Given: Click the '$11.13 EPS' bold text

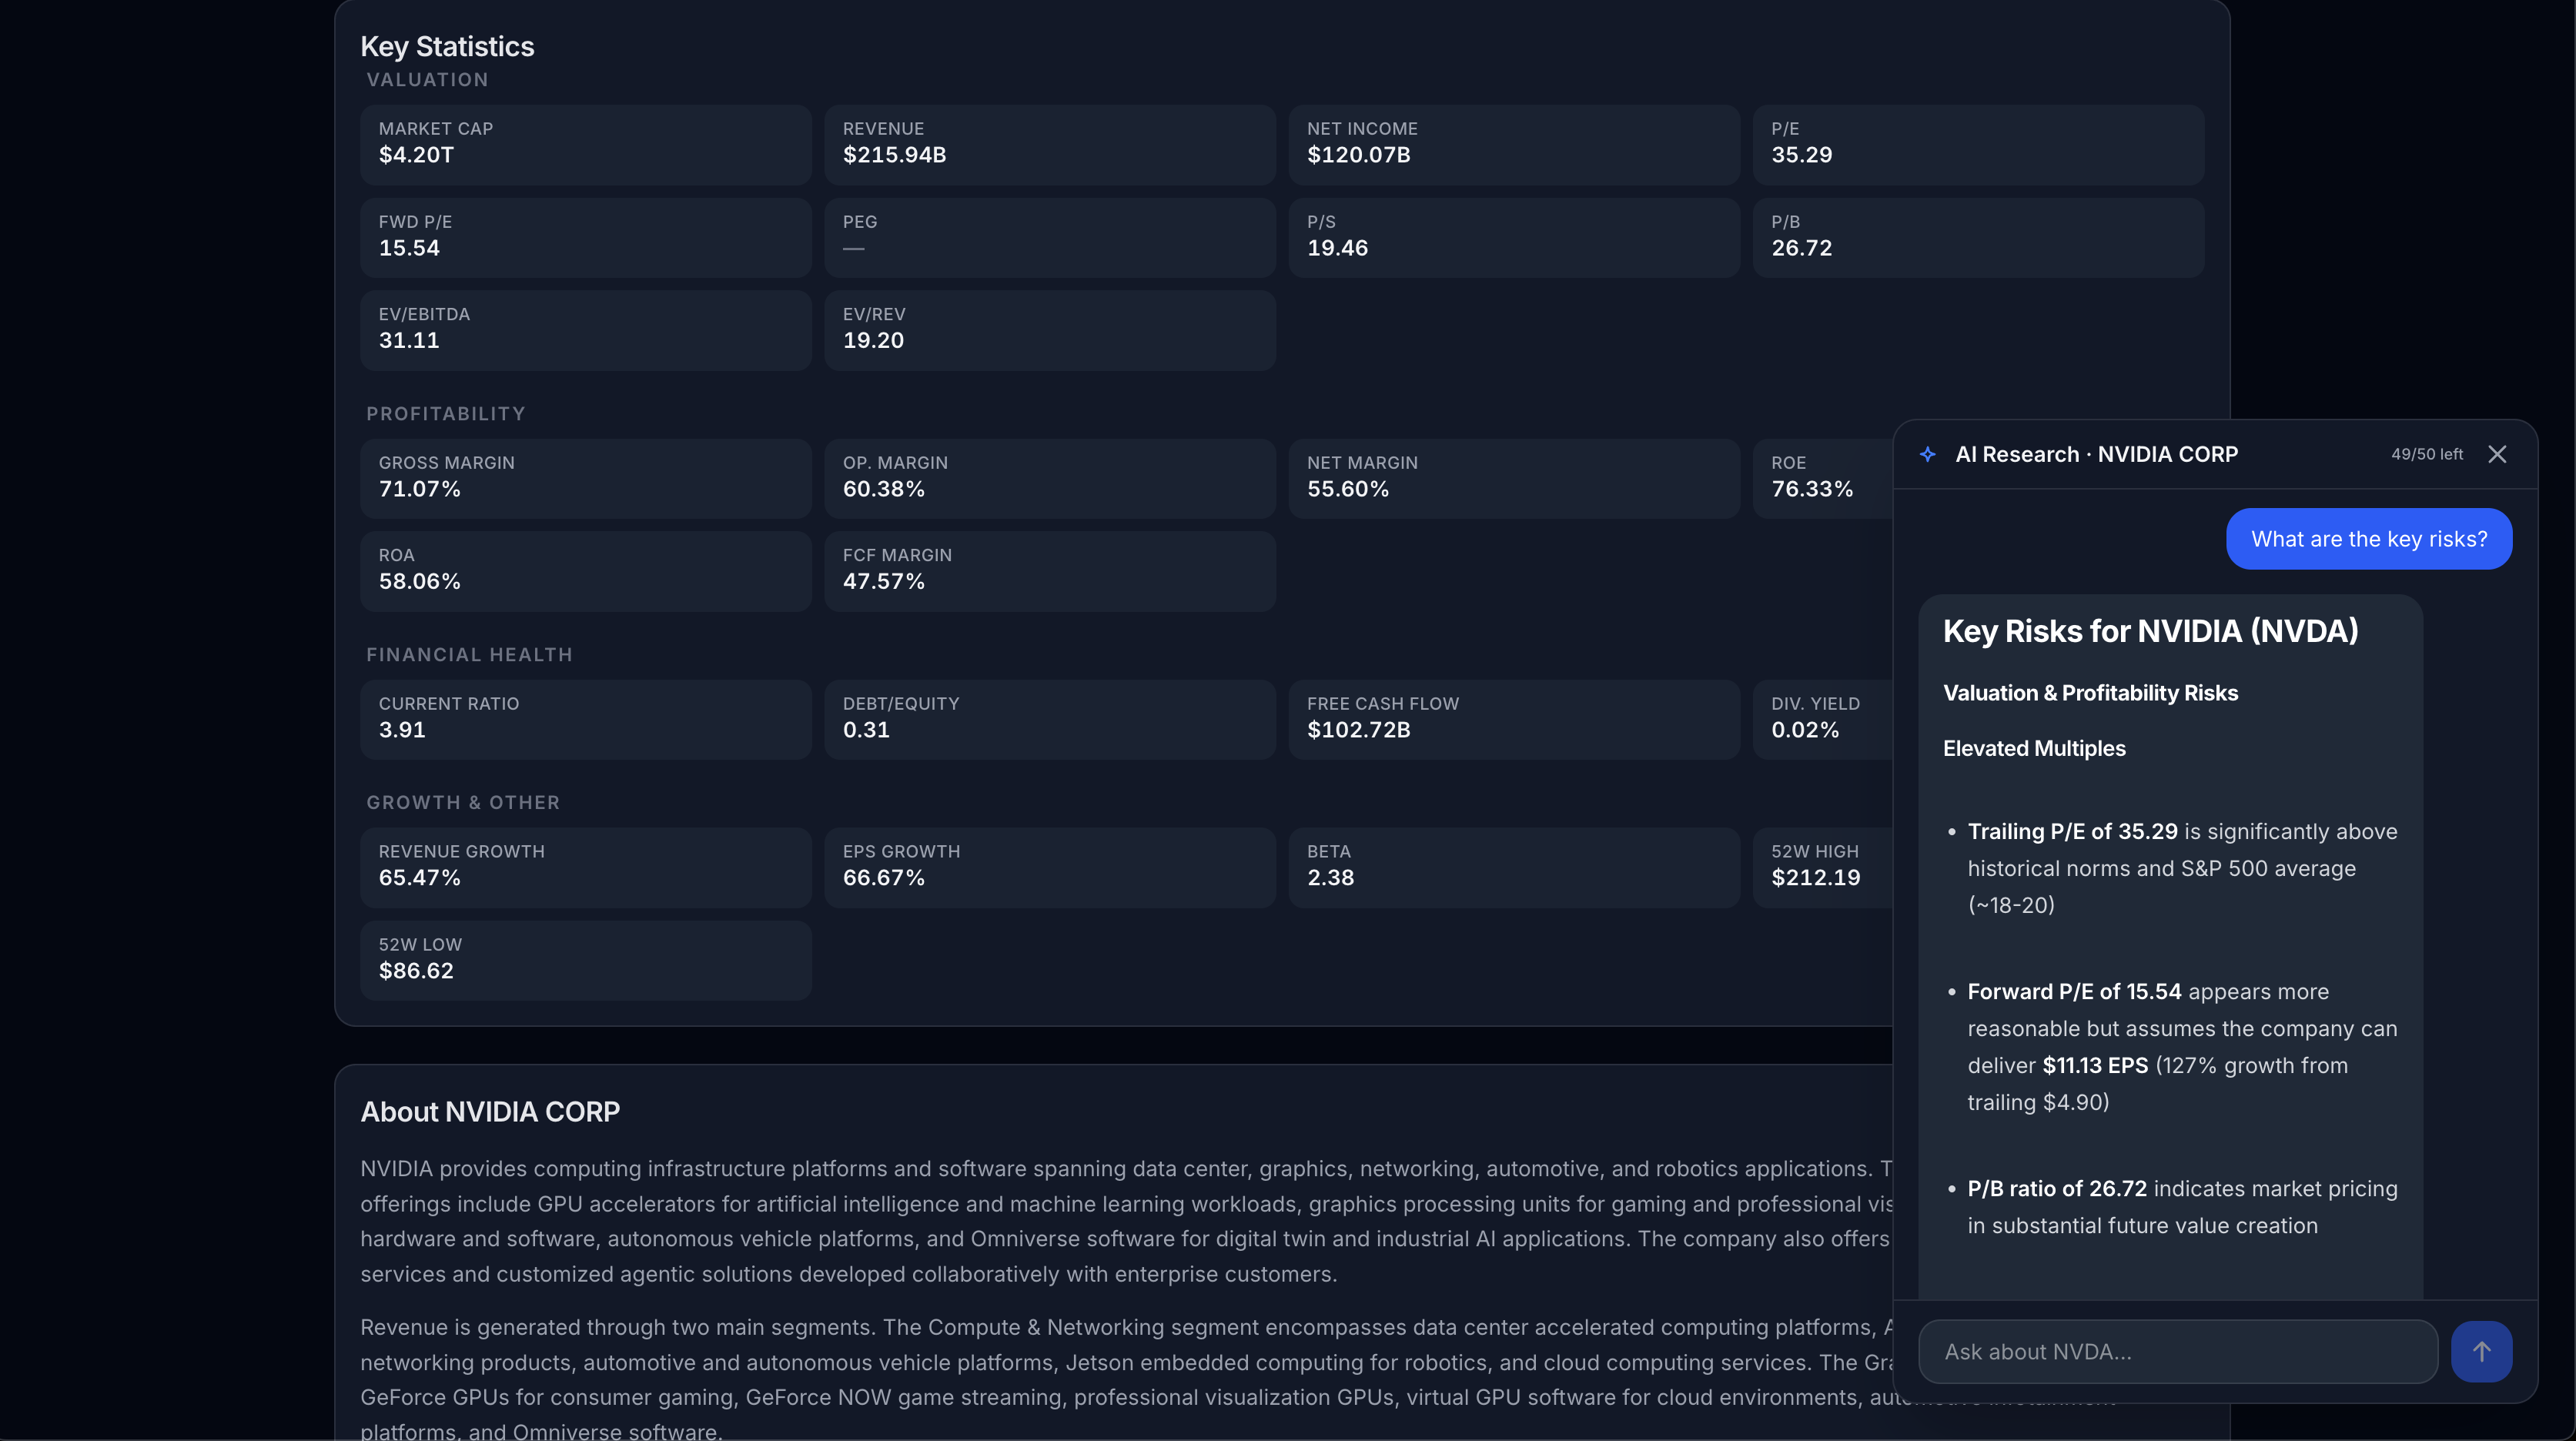Looking at the screenshot, I should coord(2095,1066).
